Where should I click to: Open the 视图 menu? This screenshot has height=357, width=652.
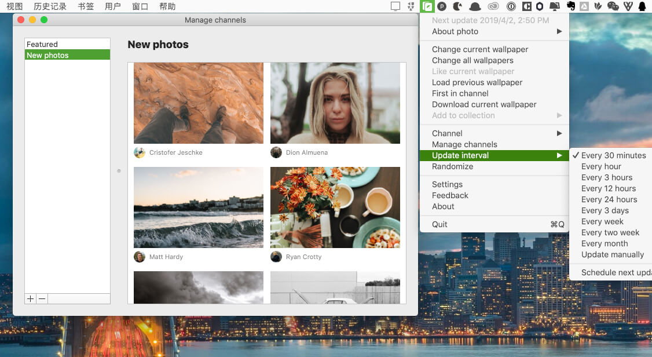14,6
